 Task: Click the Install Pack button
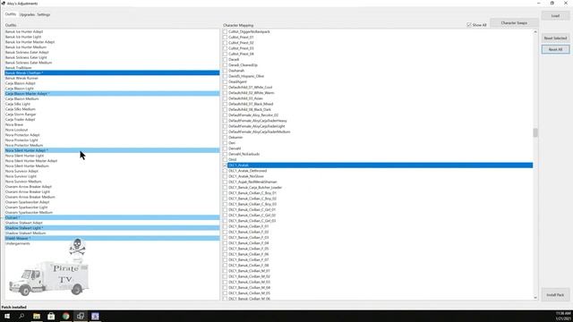pos(555,294)
